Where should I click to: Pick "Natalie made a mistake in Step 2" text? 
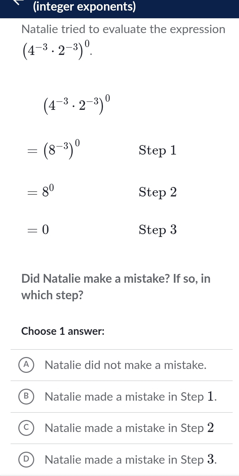click(129, 428)
